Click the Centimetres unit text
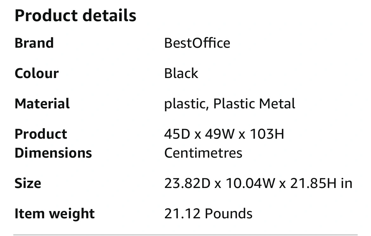Image resolution: width=371 pixels, height=236 pixels. [x=203, y=153]
